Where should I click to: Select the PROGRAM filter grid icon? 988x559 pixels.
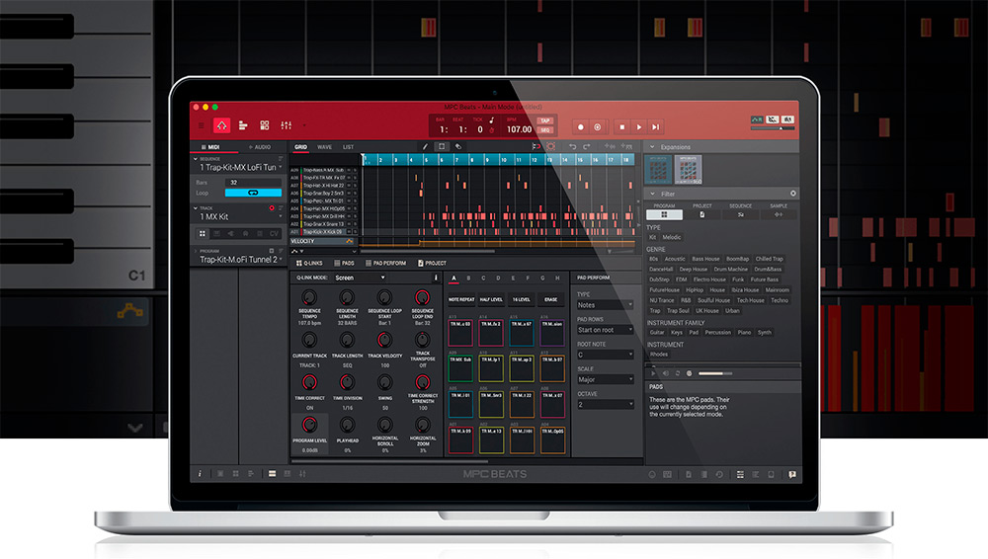pyautogui.click(x=664, y=215)
